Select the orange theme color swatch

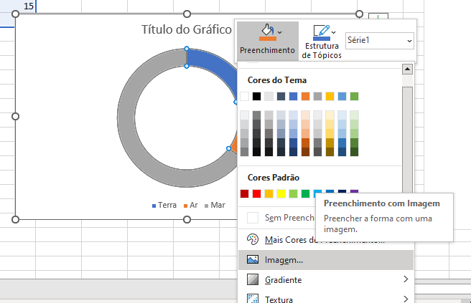(x=306, y=96)
